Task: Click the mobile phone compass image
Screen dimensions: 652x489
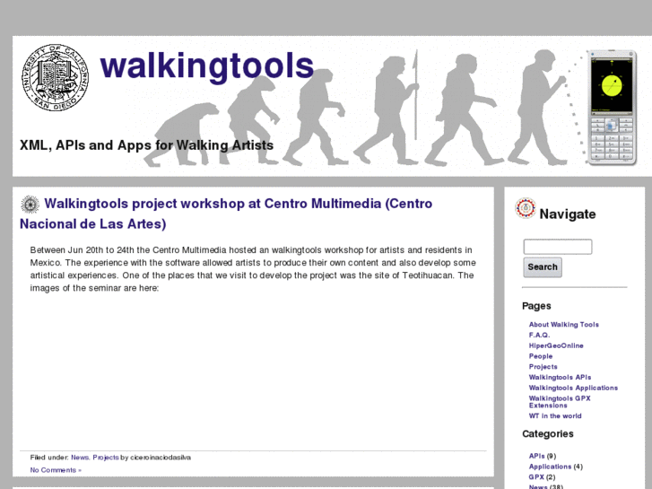Action: [x=612, y=108]
